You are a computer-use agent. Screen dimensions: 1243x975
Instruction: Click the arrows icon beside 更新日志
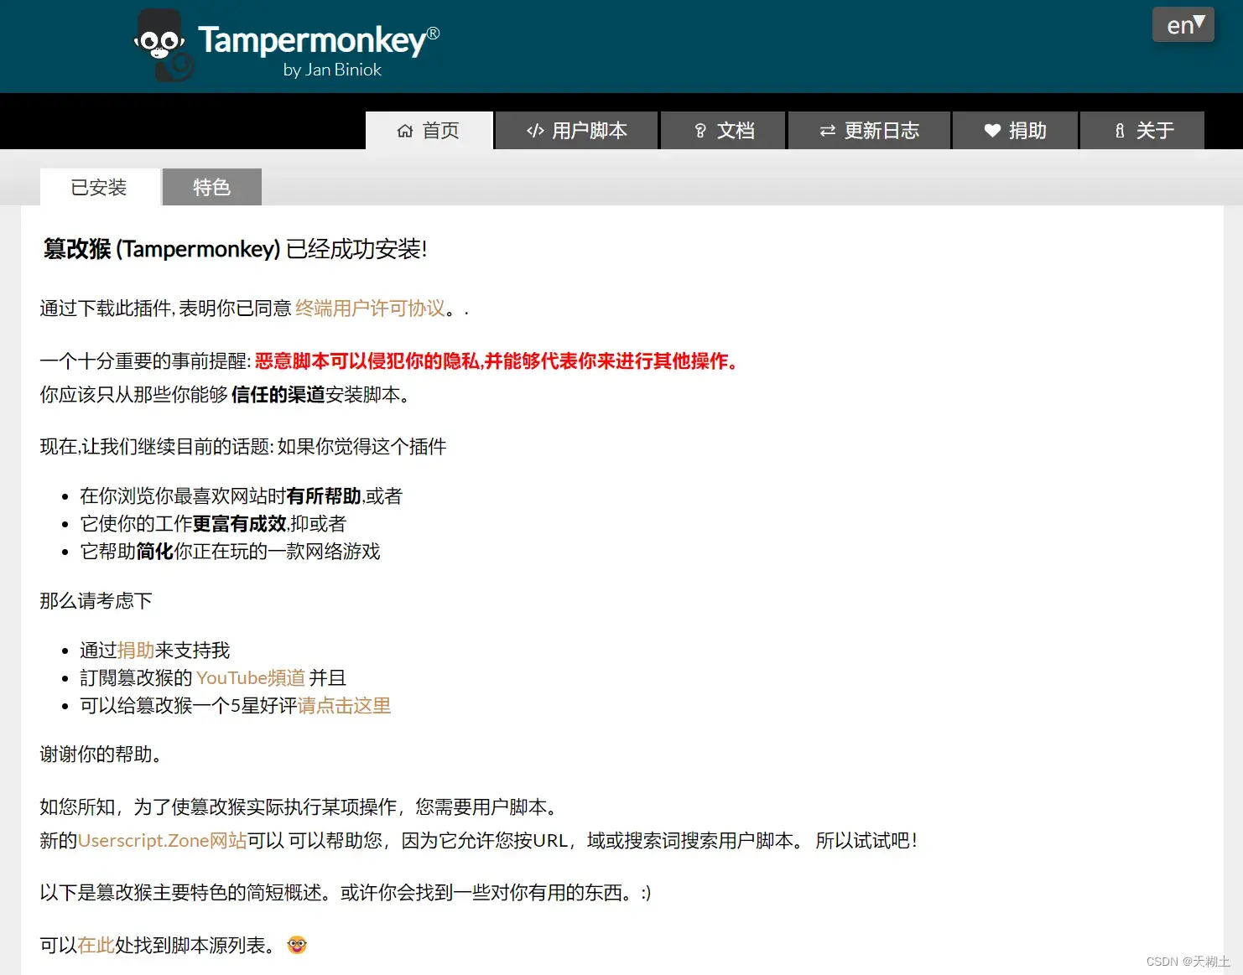click(x=828, y=131)
